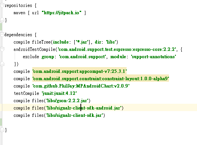Collapse the dependencies block fold marker
Image resolution: width=197 pixels, height=145 pixels.
pos(2,35)
